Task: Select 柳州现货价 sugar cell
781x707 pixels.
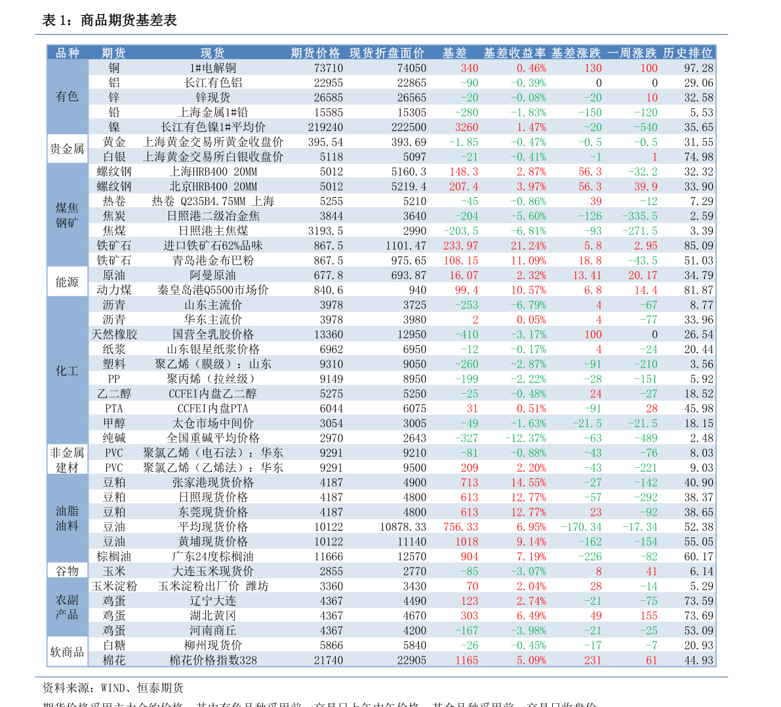Action: pos(212,645)
